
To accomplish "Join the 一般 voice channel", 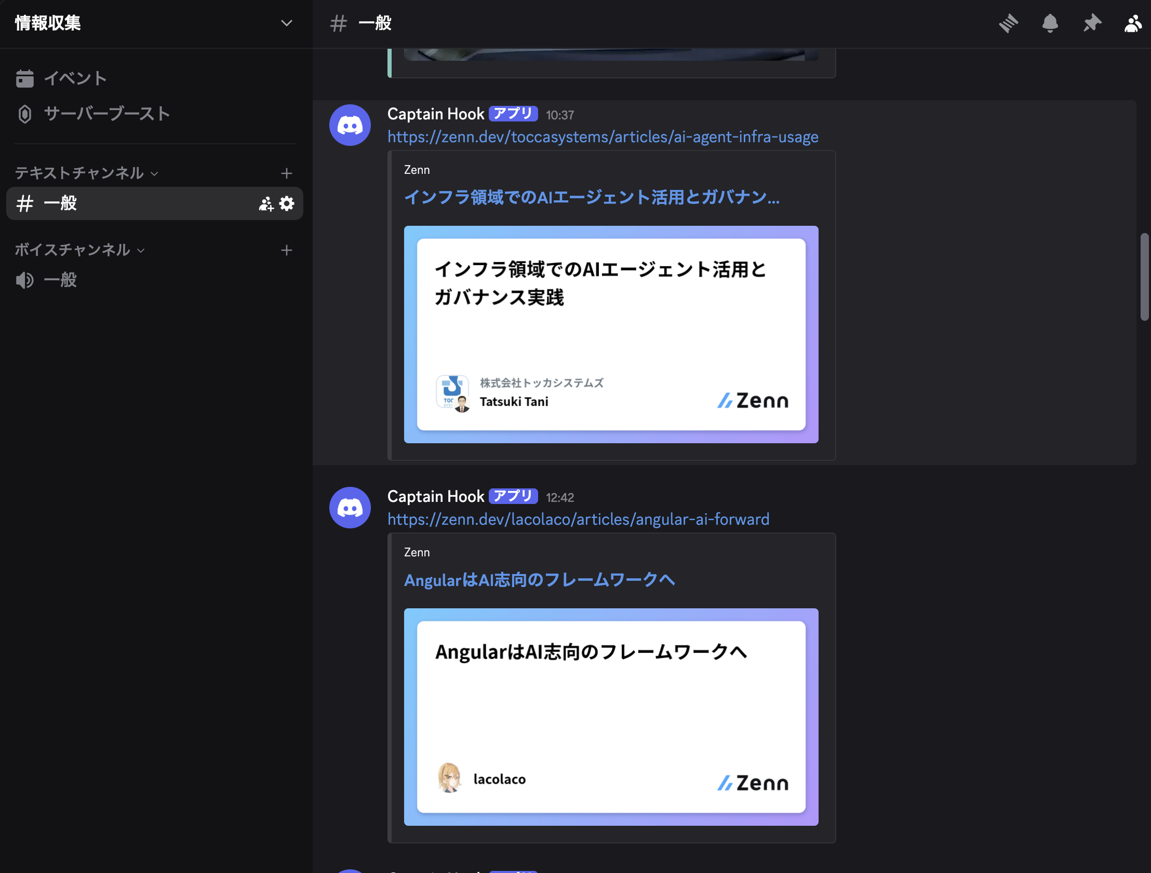I will (60, 280).
